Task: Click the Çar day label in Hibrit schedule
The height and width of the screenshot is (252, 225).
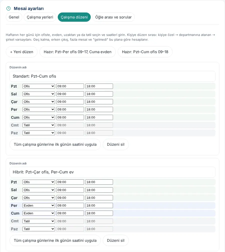Action: coord(14,198)
